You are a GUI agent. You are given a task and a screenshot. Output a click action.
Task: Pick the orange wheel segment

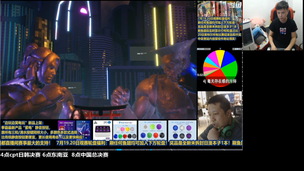(208, 65)
